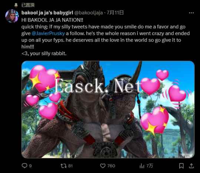Open the tweet's 7月11日 timestamp
Image resolution: width=200 pixels, height=173 pixels.
click(x=115, y=13)
